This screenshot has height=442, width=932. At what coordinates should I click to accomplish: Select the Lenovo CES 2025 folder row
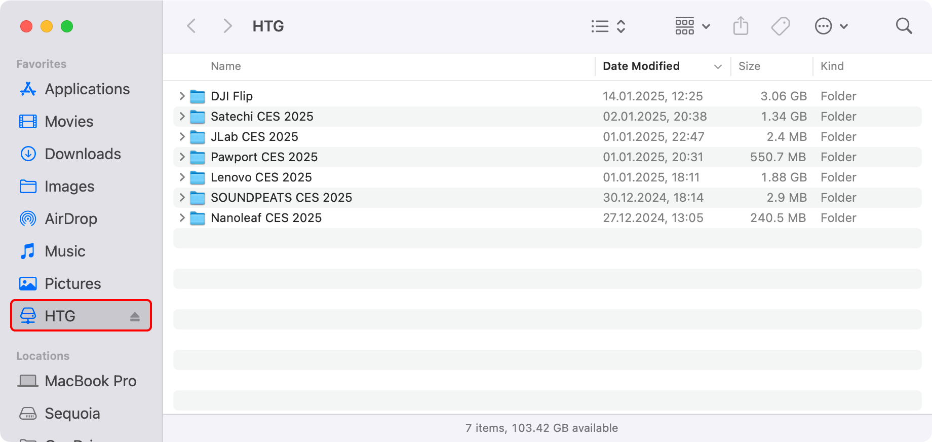(261, 177)
